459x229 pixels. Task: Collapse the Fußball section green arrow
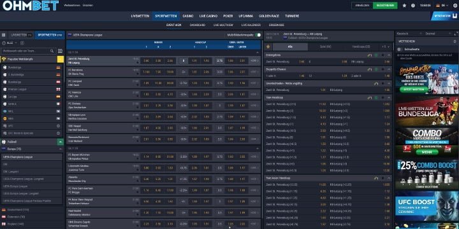(x=61, y=142)
